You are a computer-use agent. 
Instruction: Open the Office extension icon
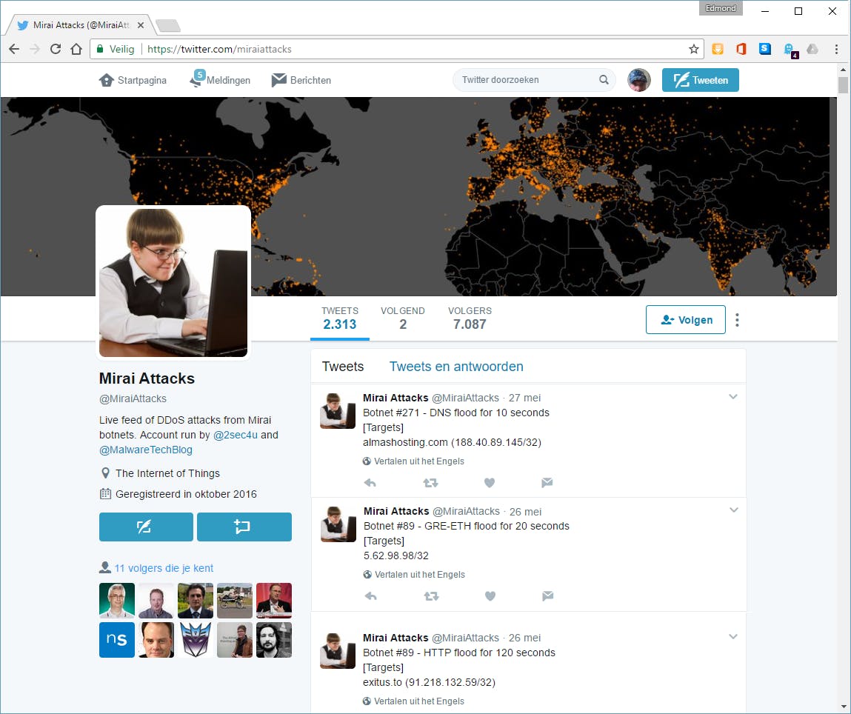point(741,49)
